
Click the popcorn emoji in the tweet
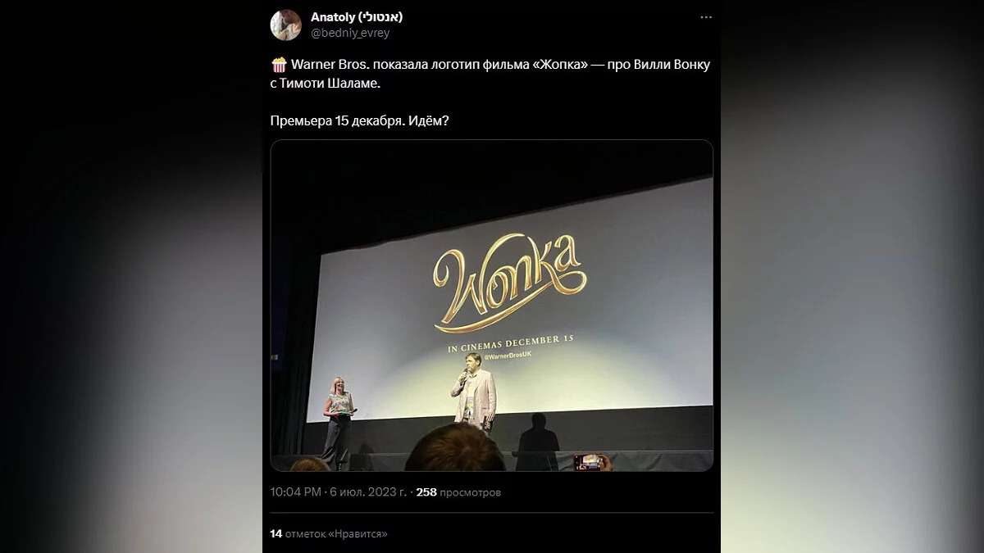[x=279, y=65]
